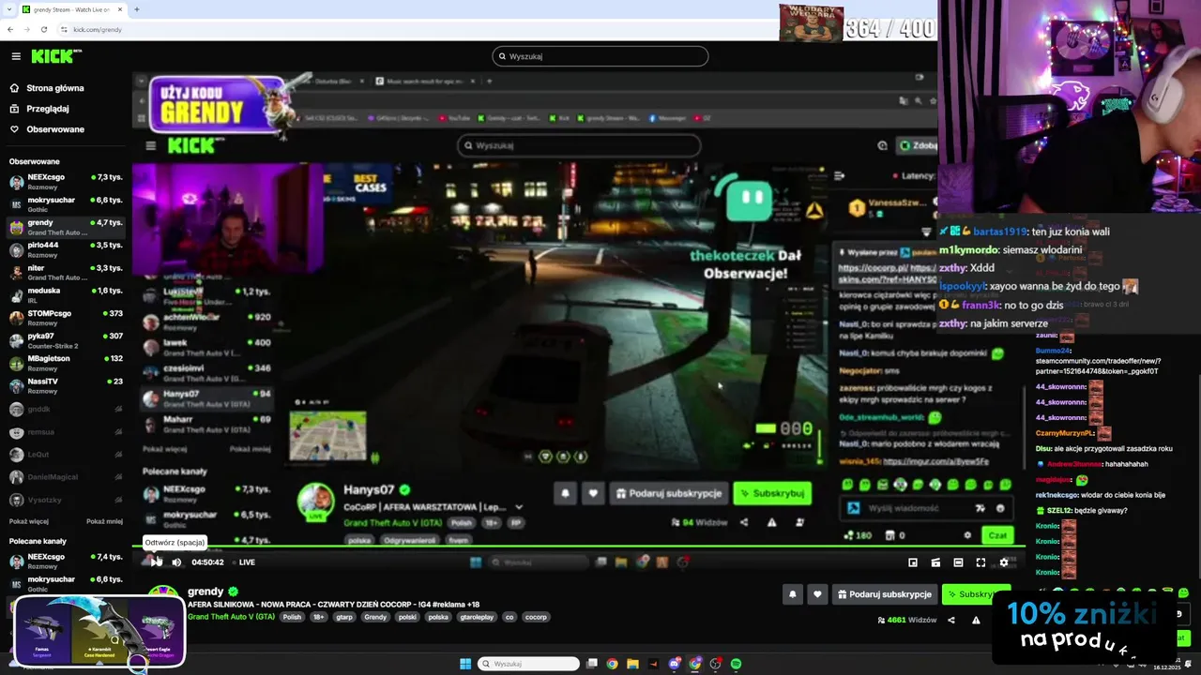Screen dimensions: 1201x675
Task: Open File Explorer from the taskbar
Action: point(633,664)
